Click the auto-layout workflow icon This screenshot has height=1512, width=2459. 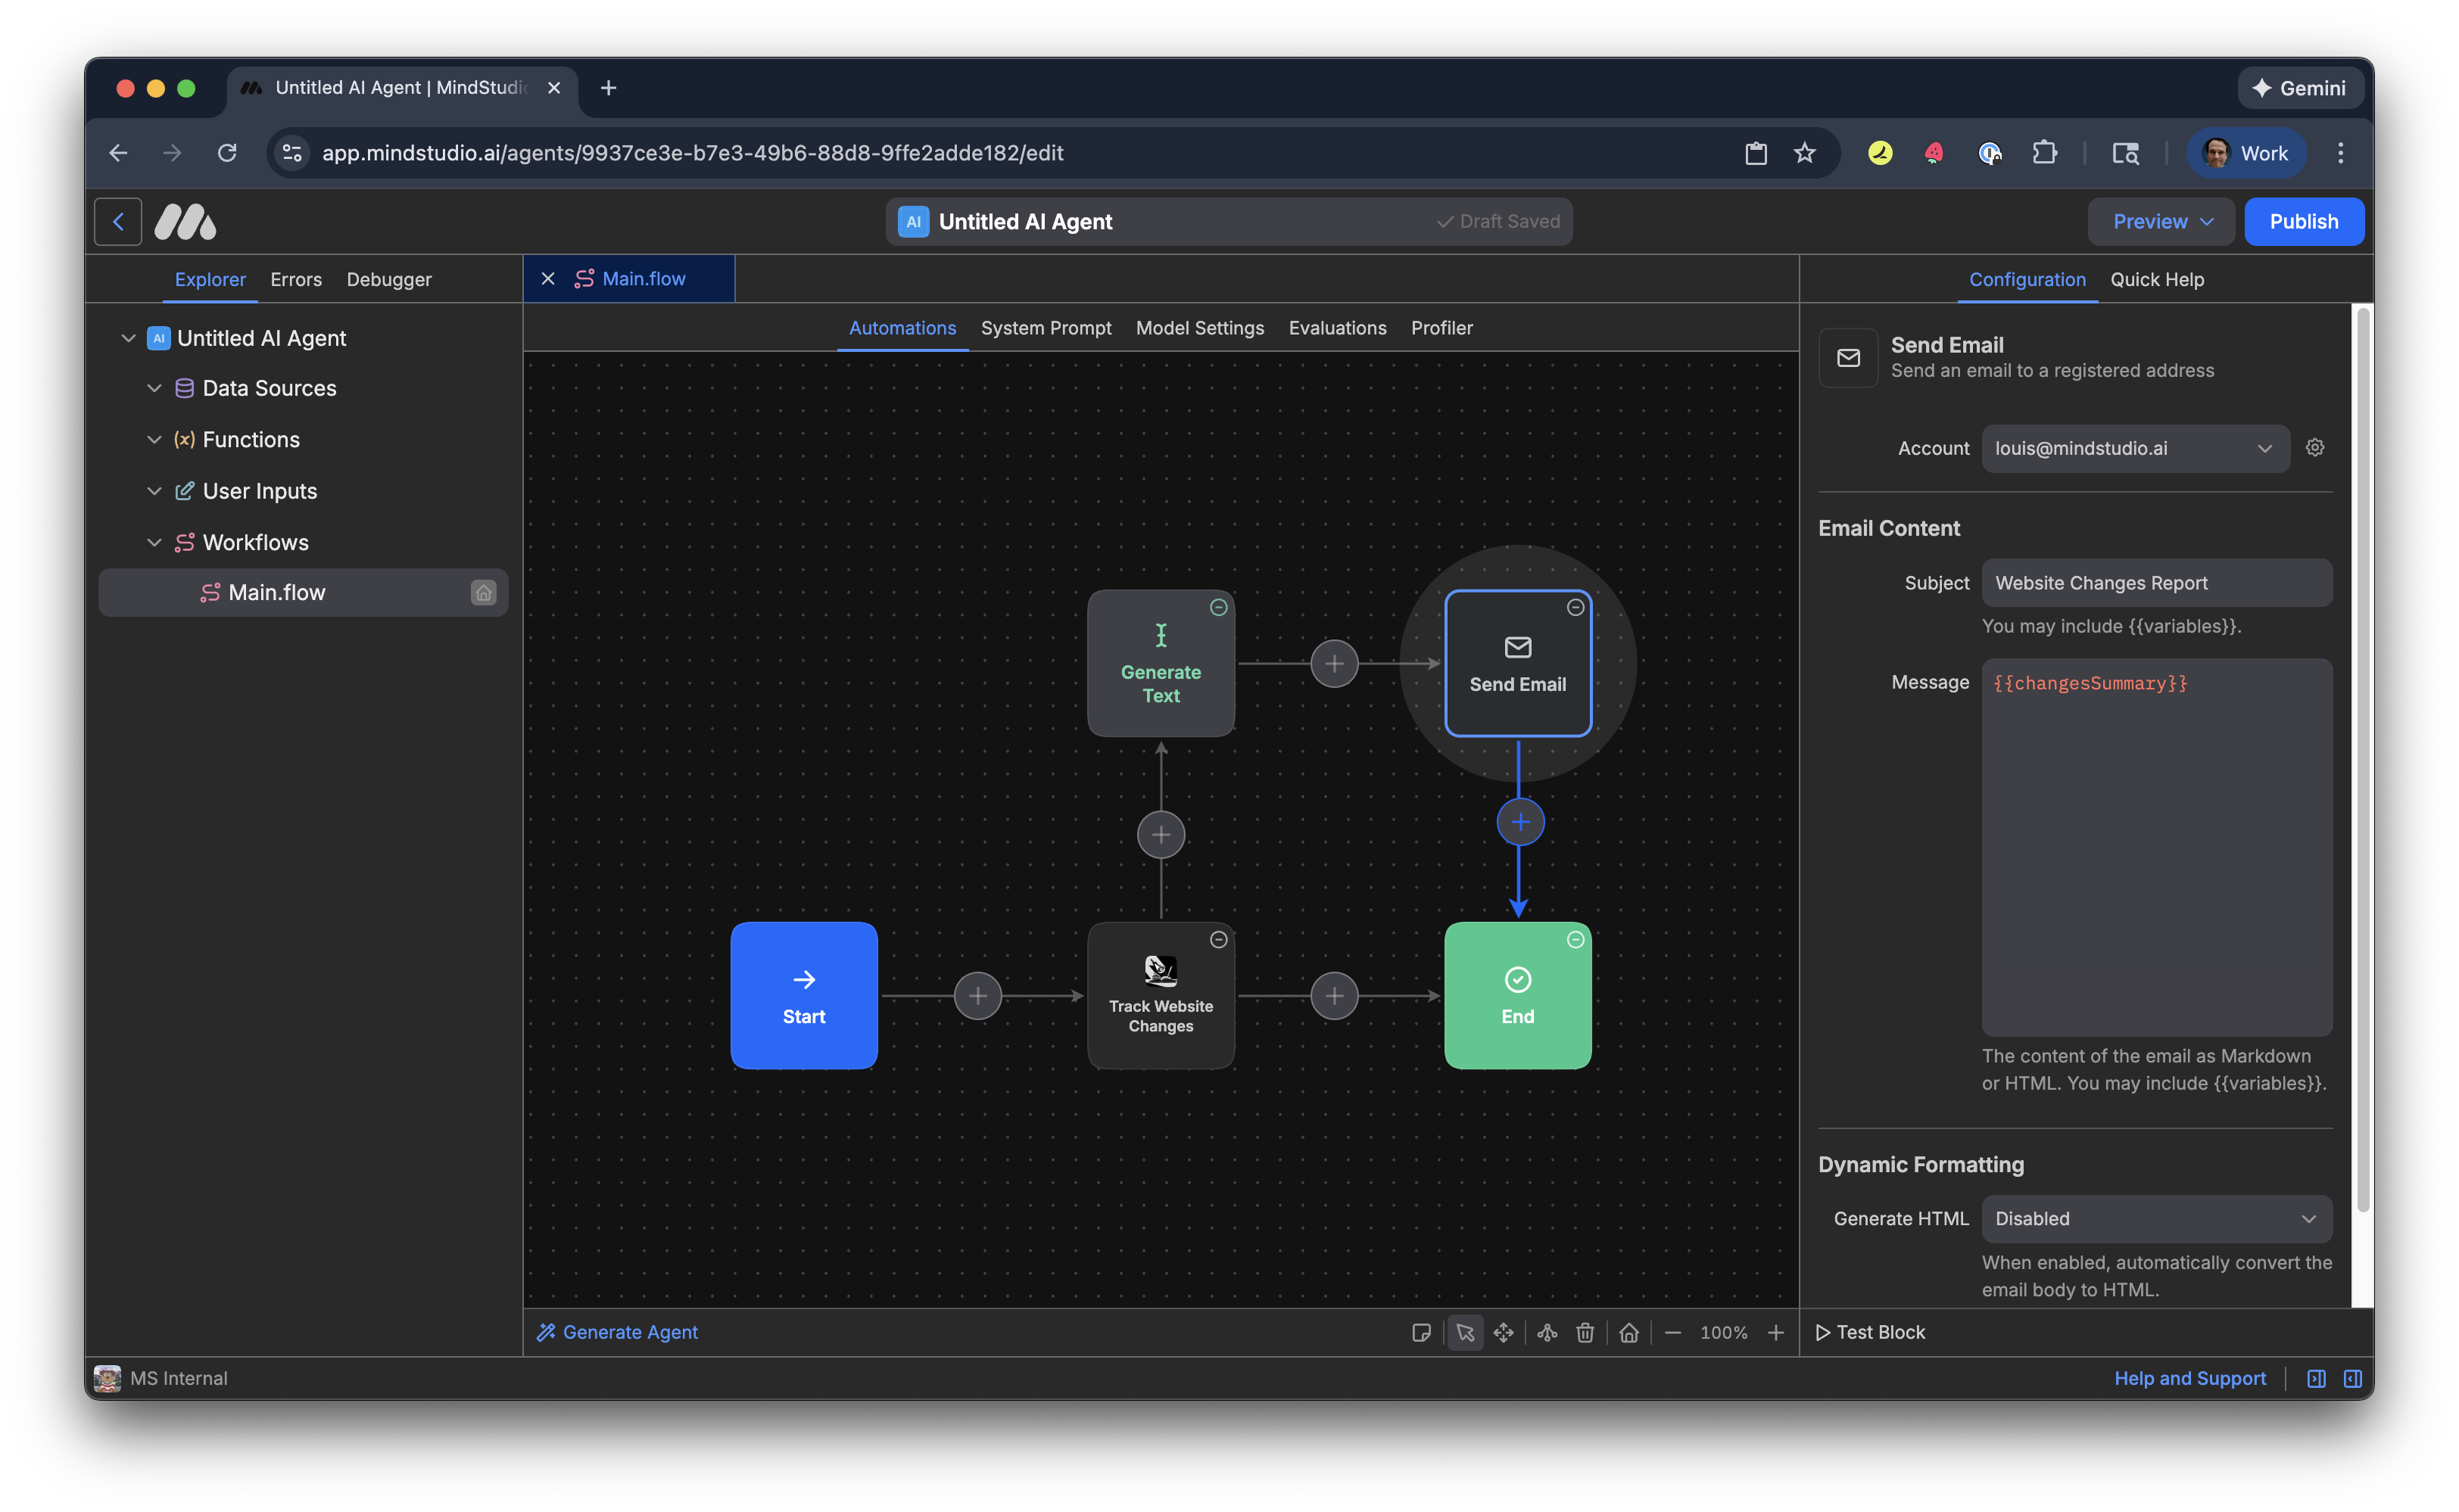pos(1547,1333)
